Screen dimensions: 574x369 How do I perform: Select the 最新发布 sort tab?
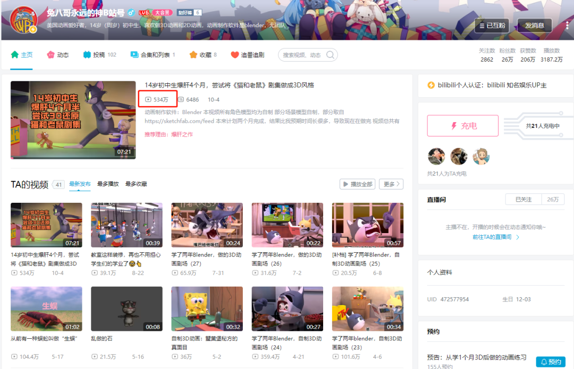pyautogui.click(x=80, y=184)
